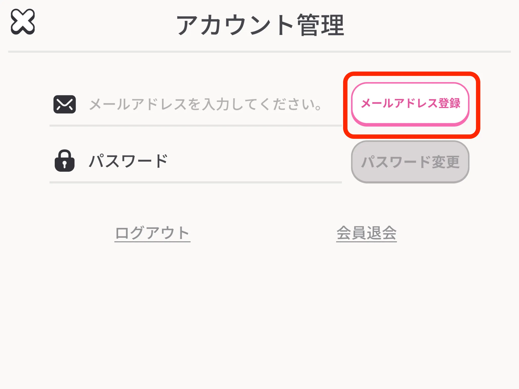Focus the メールアドレスを入力してください field
Viewport: 519px width, 389px height.
205,104
